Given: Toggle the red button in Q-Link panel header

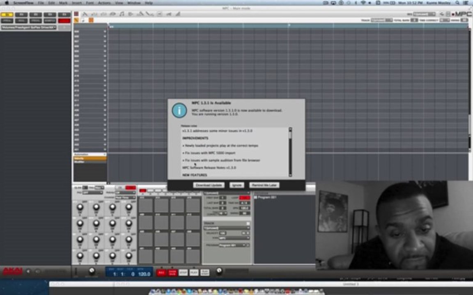Looking at the screenshot, I should coord(131,188).
